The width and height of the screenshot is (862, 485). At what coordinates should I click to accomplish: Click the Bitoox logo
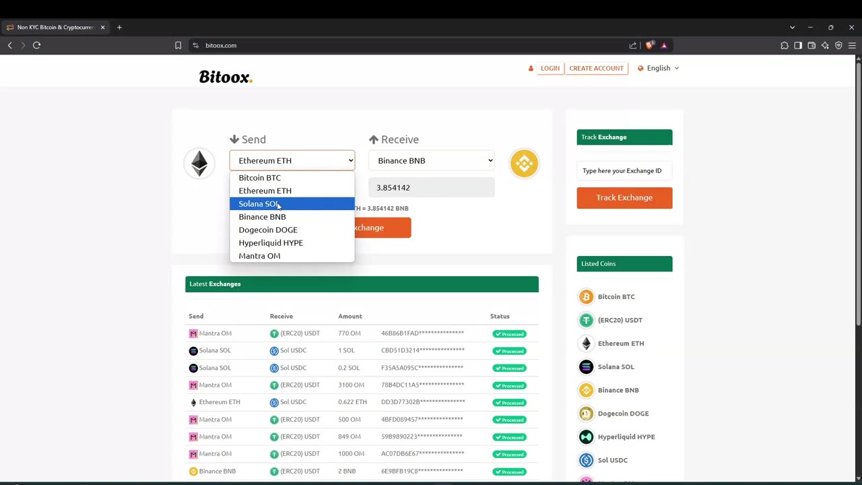point(226,77)
